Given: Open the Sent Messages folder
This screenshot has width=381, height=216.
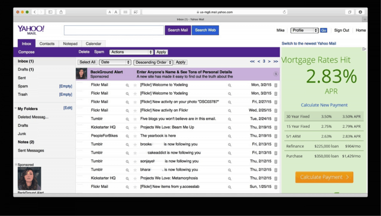Looking at the screenshot, I should tap(31, 151).
